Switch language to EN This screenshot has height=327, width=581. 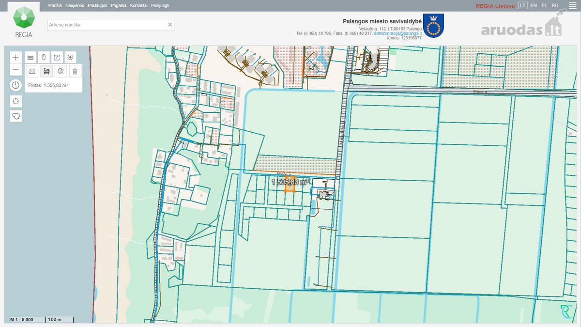point(534,5)
